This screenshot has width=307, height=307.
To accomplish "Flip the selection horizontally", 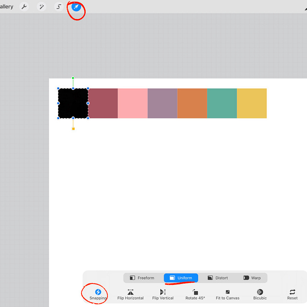I will point(130,294).
